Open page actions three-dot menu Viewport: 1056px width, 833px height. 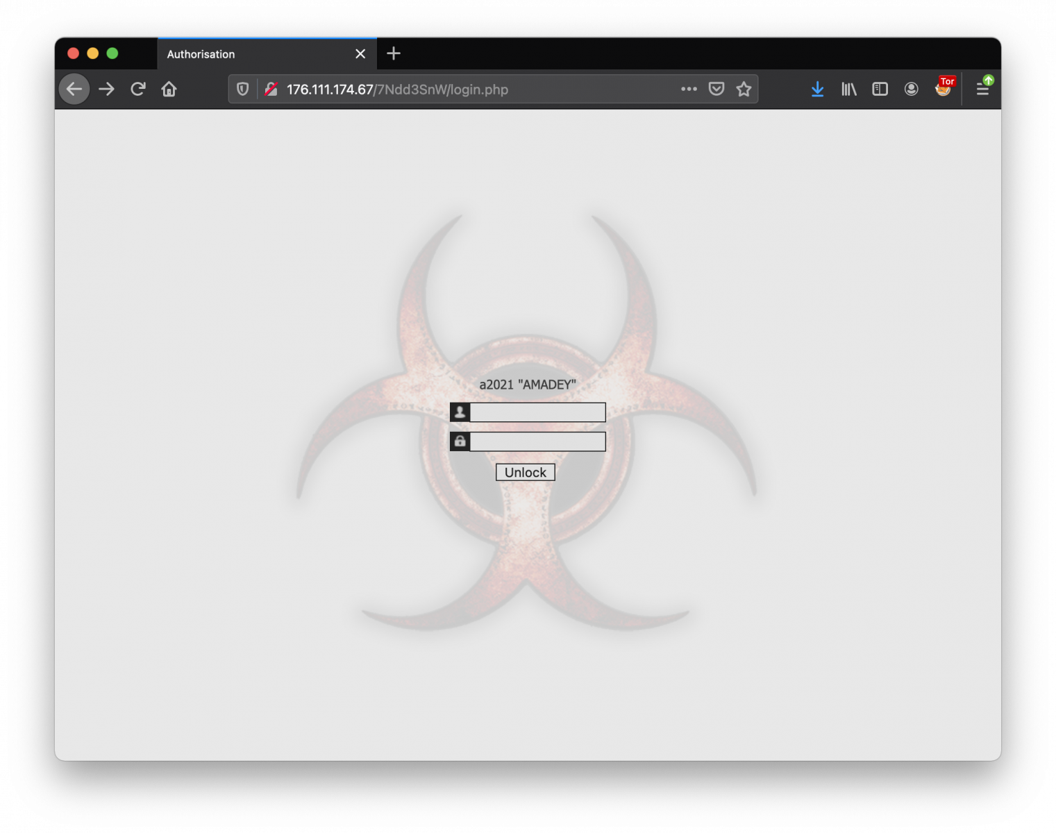[x=689, y=89]
